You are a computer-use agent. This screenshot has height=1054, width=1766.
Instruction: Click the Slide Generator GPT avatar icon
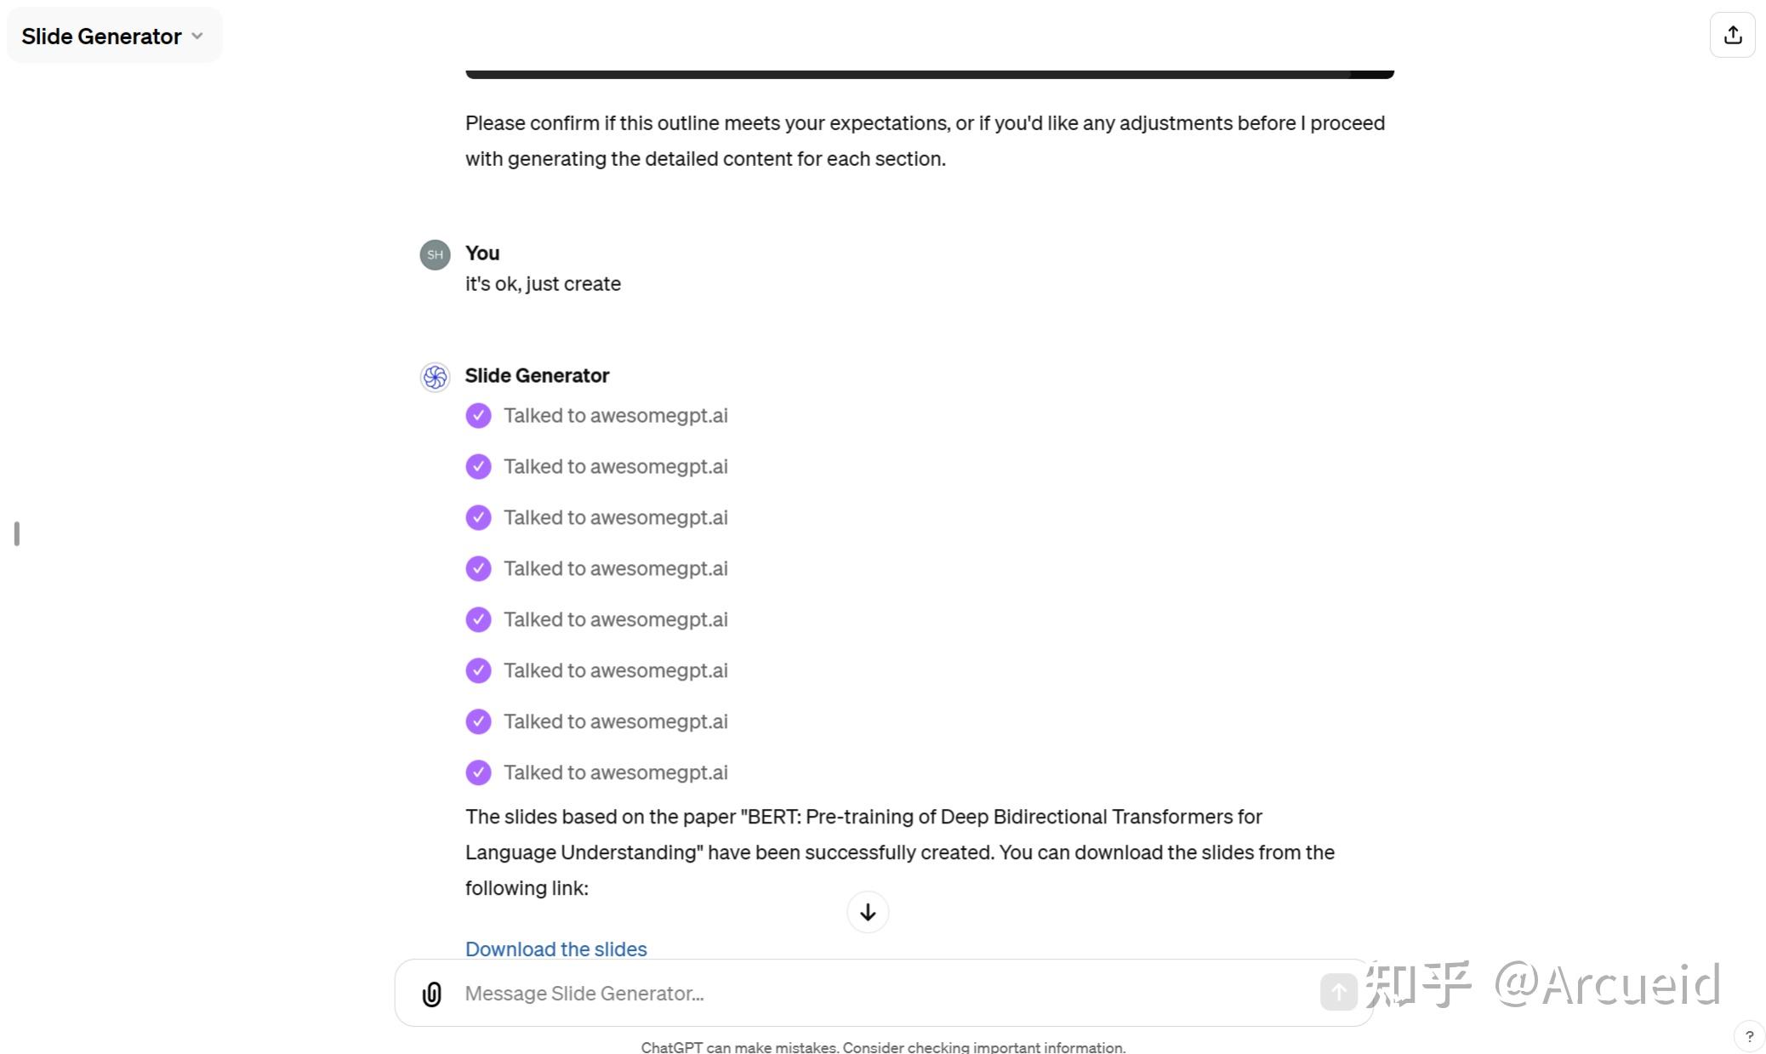(434, 377)
